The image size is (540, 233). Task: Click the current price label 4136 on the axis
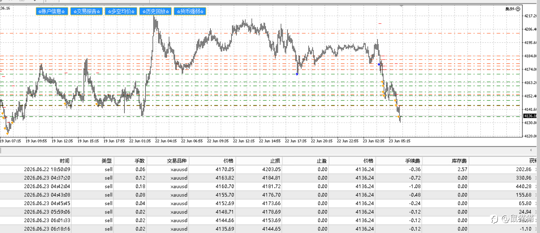point(530,116)
